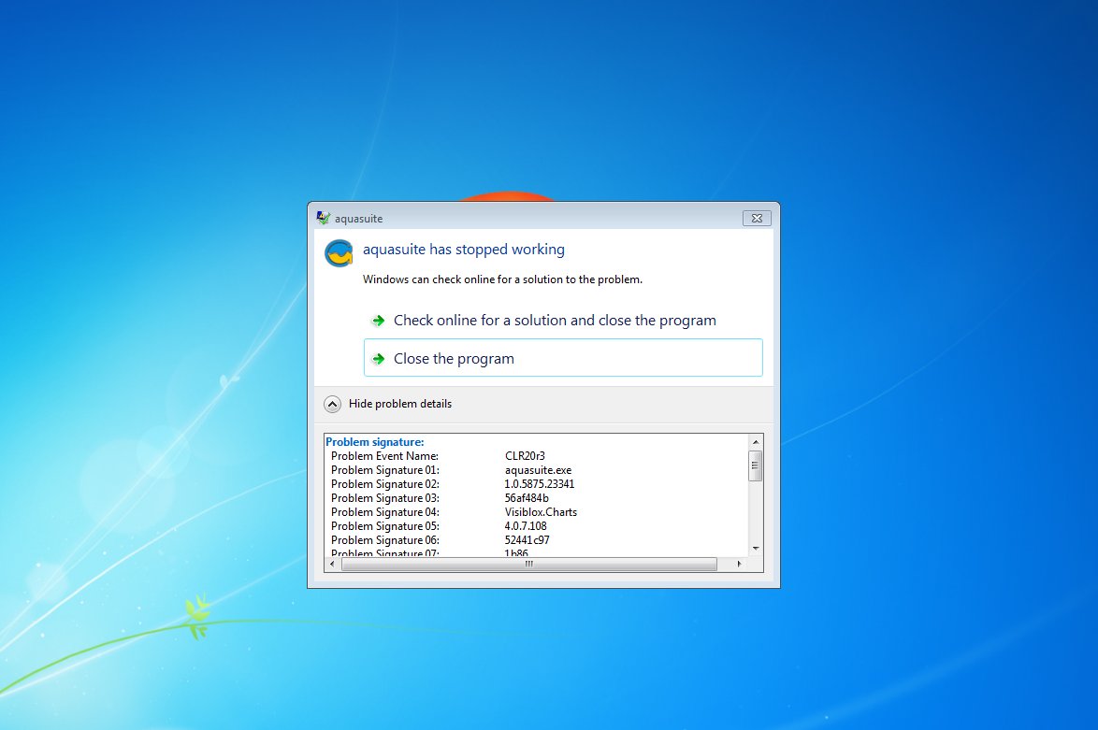This screenshot has width=1098, height=730.
Task: Click the details scroll up arrow
Action: (x=756, y=442)
